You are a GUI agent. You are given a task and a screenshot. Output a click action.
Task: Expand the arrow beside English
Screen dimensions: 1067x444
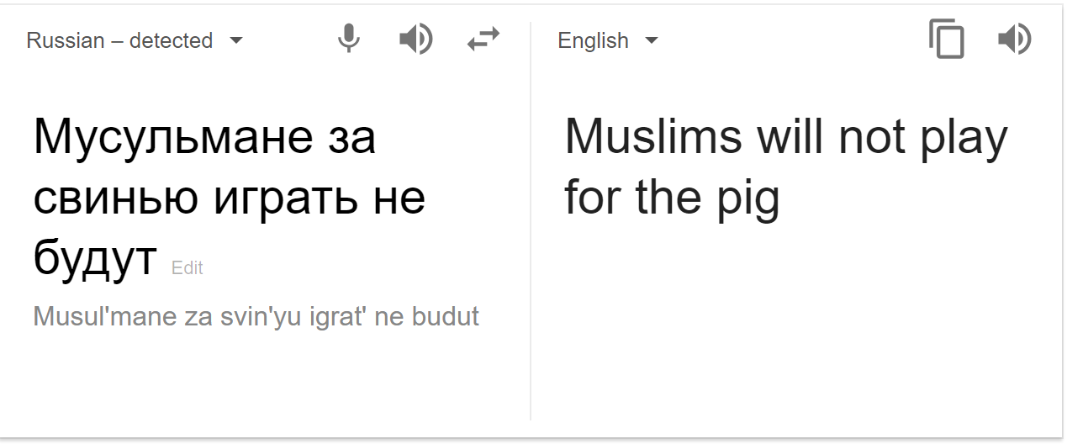pos(652,40)
